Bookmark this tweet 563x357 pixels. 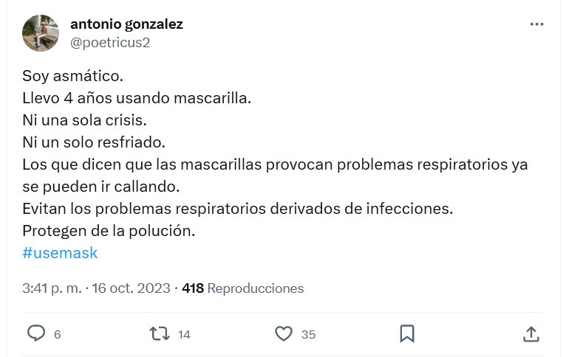point(406,333)
